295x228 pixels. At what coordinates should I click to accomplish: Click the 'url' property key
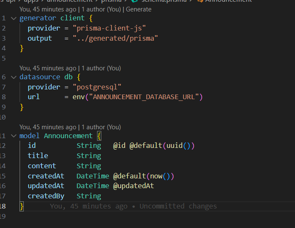click(33, 97)
